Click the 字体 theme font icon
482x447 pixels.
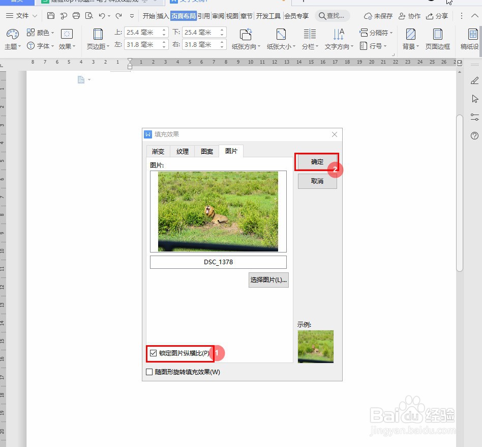(31, 46)
